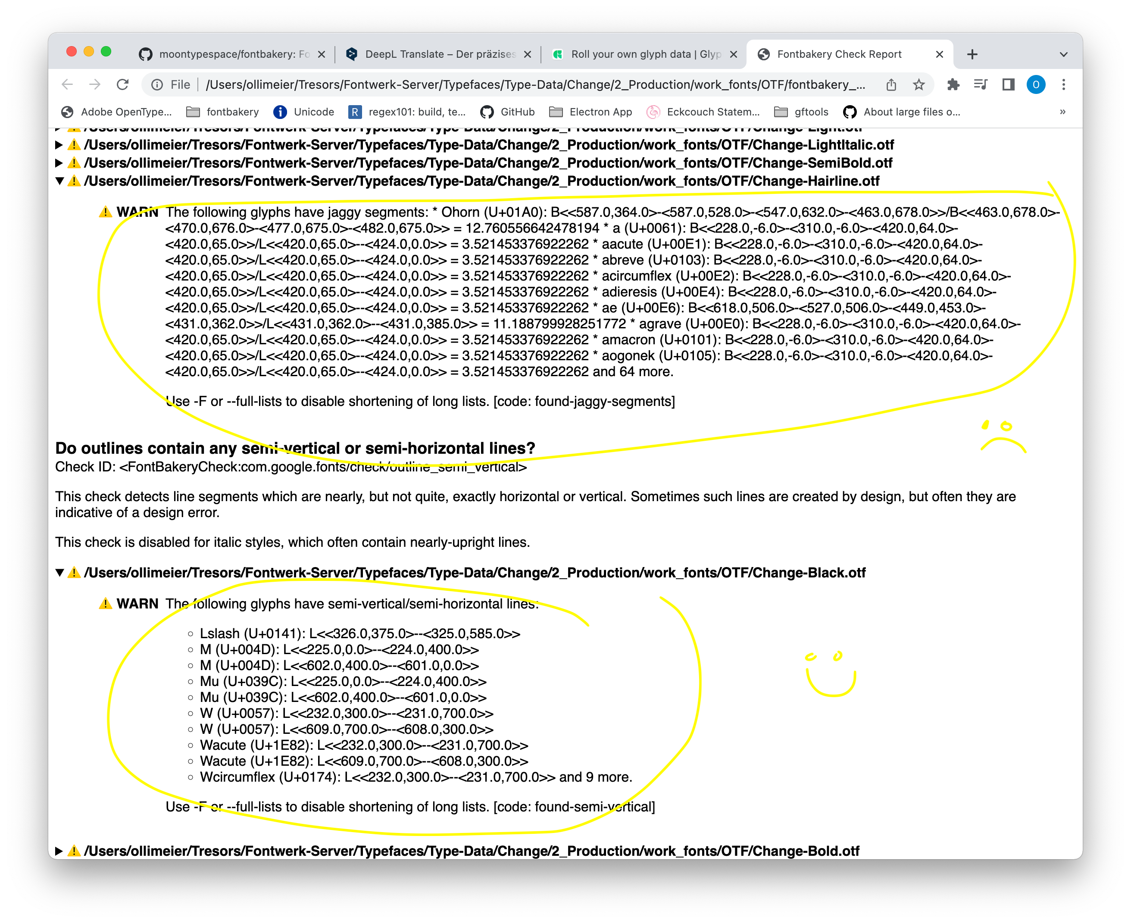Expand the Change-LightItalic.otf section

point(60,145)
